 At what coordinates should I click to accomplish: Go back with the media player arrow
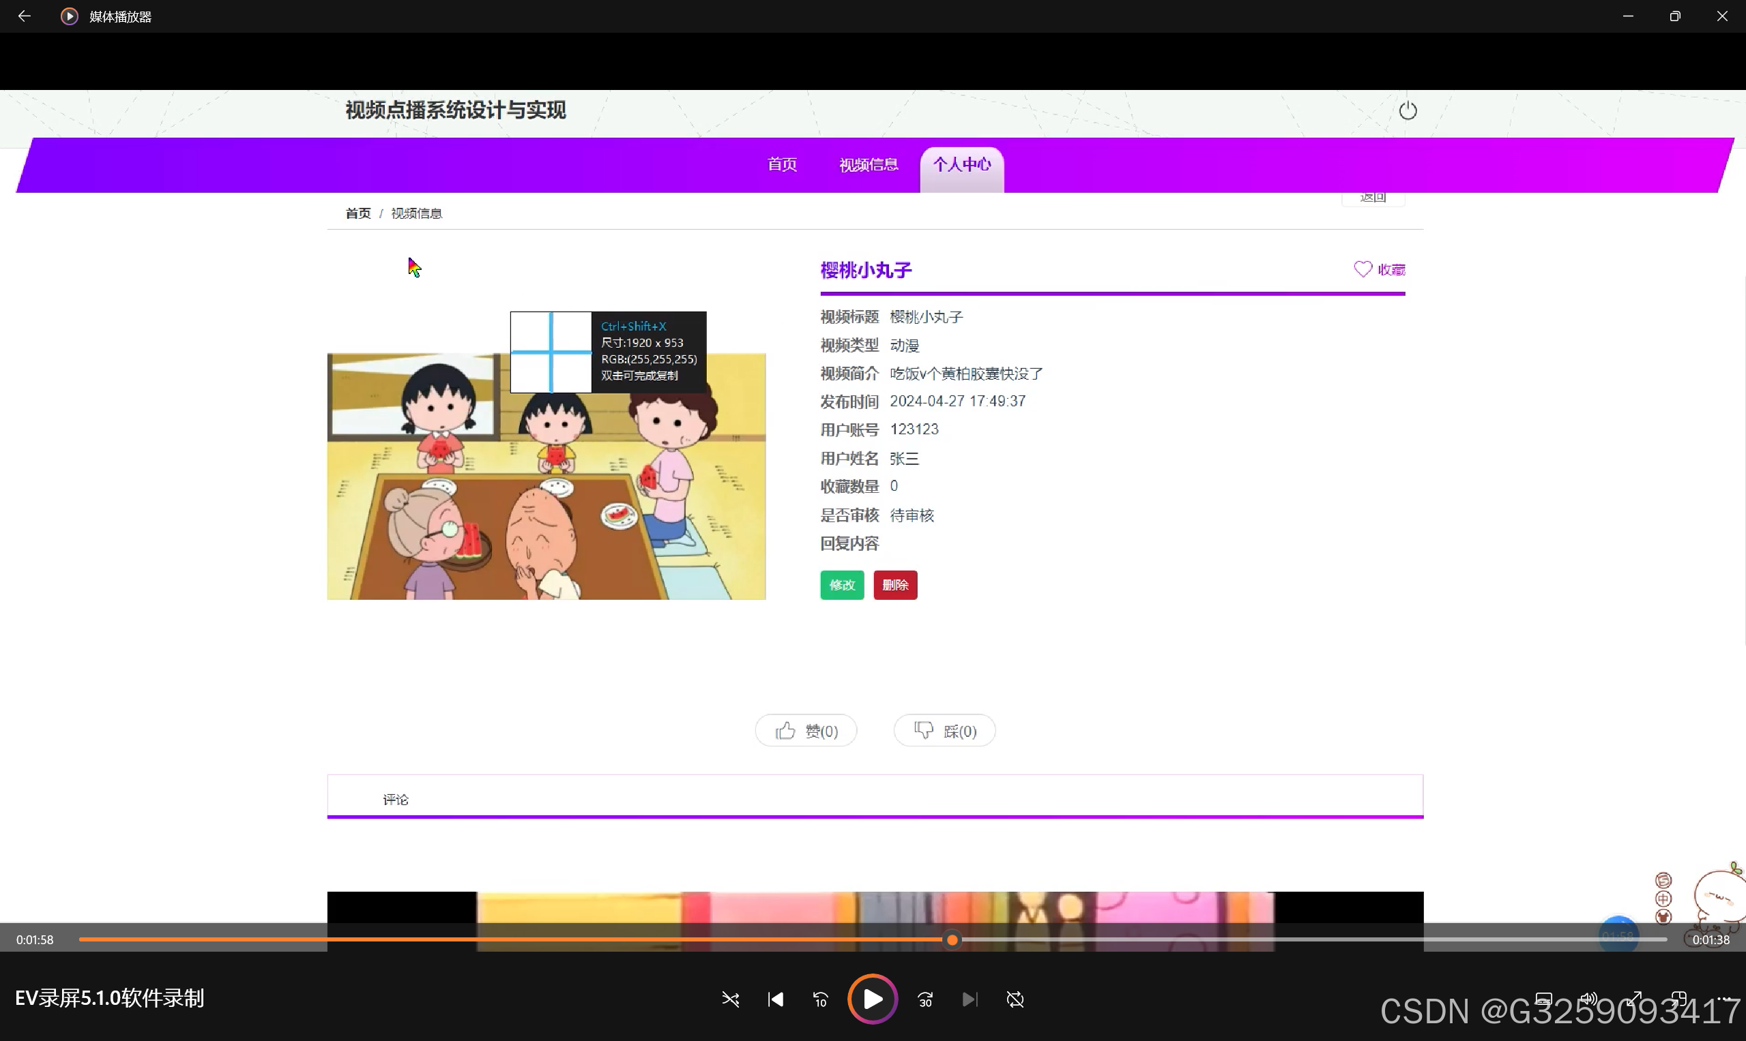click(24, 16)
